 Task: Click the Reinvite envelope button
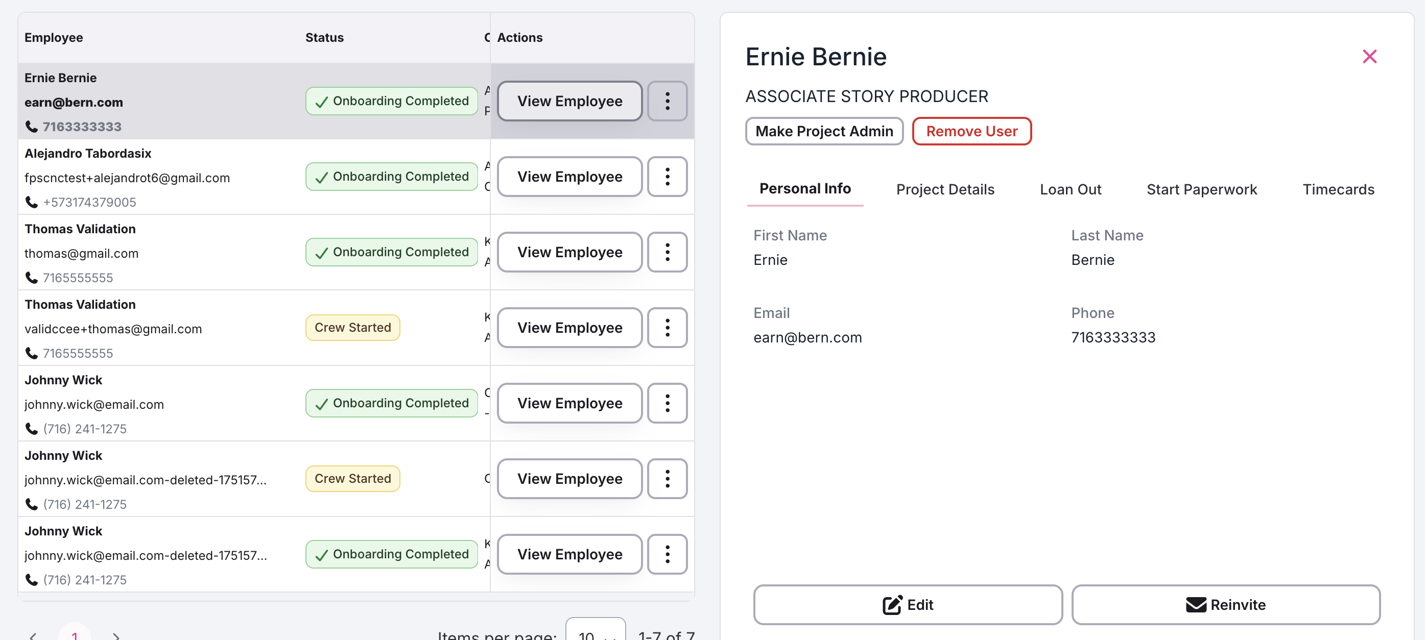(x=1225, y=605)
